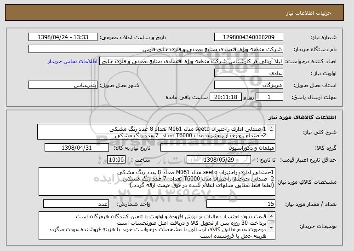This screenshot has width=354, height=251.
Task: Click the شماره نیاز field 1298004340000209
Action: pyautogui.click(x=249, y=37)
